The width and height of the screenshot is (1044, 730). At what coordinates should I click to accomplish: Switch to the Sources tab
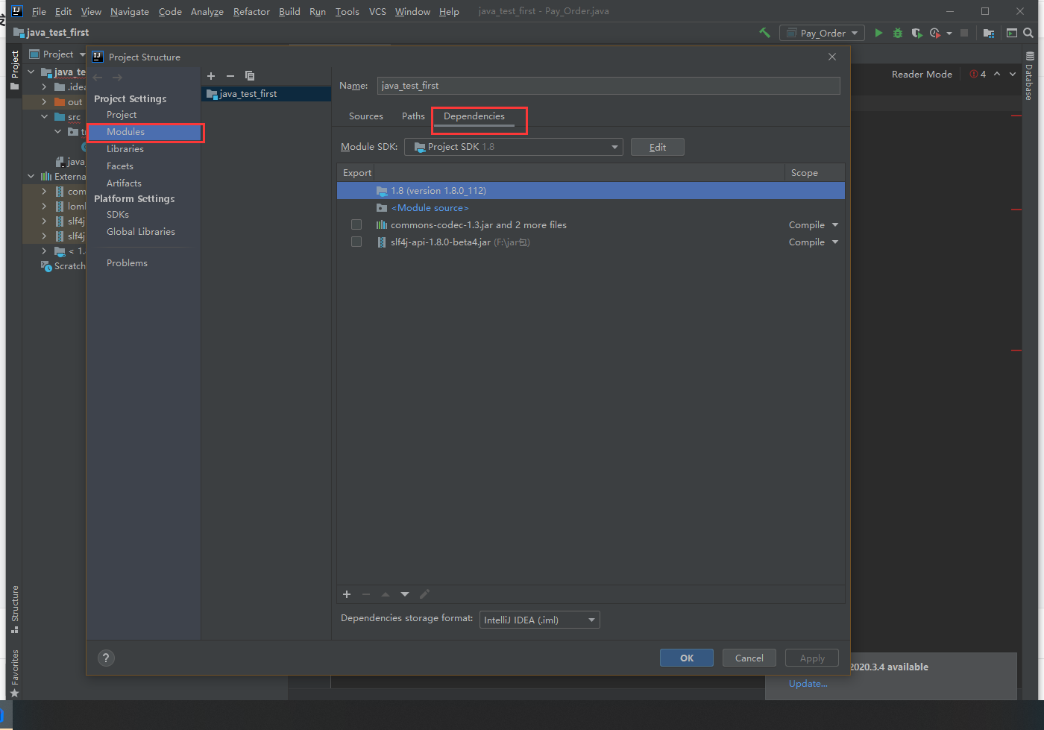pos(366,116)
